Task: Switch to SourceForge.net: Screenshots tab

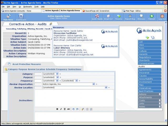Action: [102, 11]
